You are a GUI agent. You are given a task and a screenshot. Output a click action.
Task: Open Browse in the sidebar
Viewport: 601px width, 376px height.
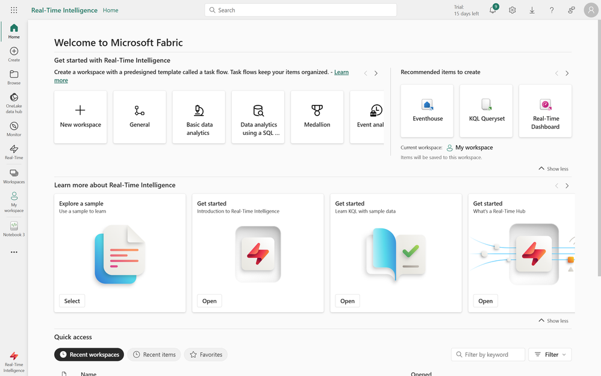(x=14, y=77)
